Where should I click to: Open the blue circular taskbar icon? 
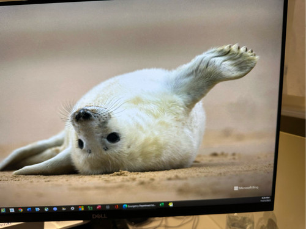[x=55, y=209]
